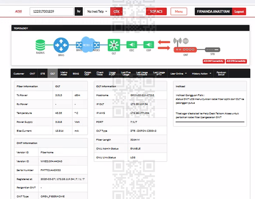This screenshot has width=255, height=199.
Task: Click the Temperature value 43.35
Action: (59, 113)
